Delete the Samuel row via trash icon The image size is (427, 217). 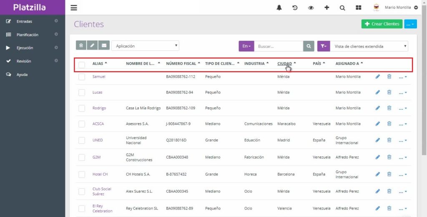point(389,77)
